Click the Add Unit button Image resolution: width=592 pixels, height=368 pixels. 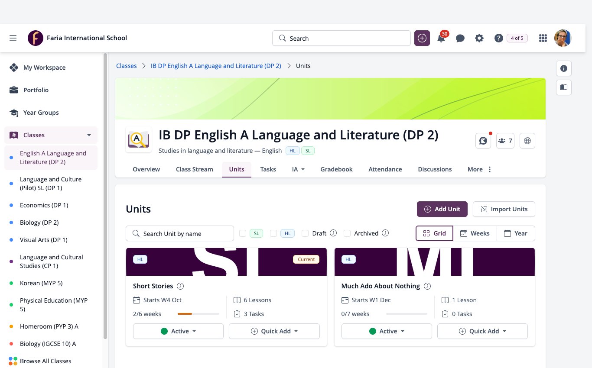click(x=442, y=209)
